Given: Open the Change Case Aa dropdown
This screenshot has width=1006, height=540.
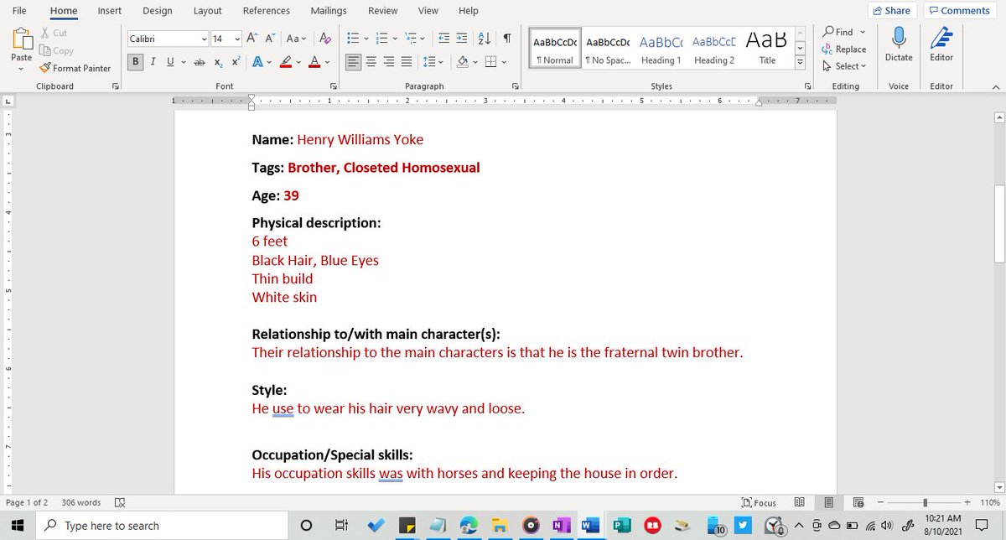Looking at the screenshot, I should (x=296, y=39).
